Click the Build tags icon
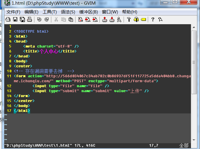Viewport: 200px width, 149px height. 136,20
